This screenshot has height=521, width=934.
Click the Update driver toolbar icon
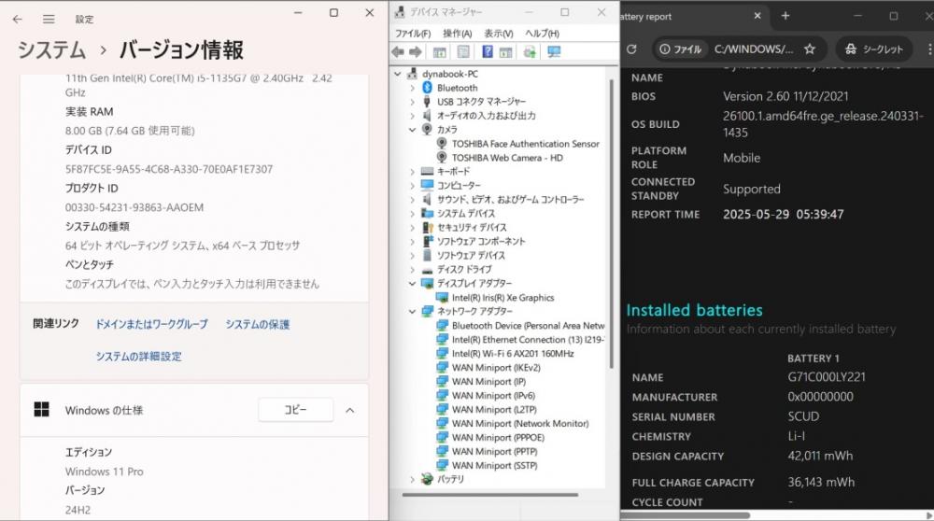pos(530,51)
